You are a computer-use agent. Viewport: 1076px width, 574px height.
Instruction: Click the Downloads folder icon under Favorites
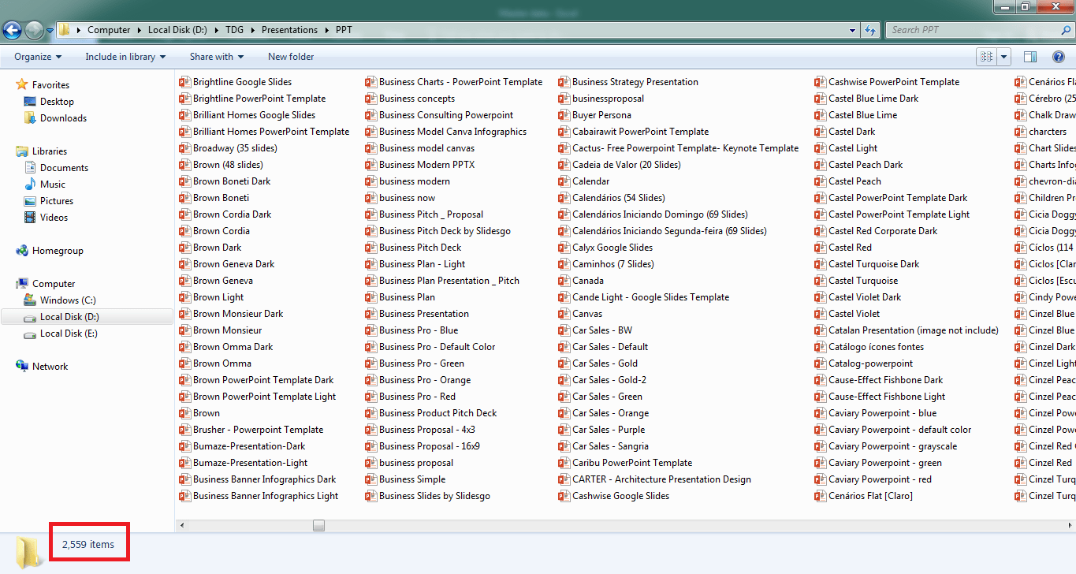coord(30,118)
